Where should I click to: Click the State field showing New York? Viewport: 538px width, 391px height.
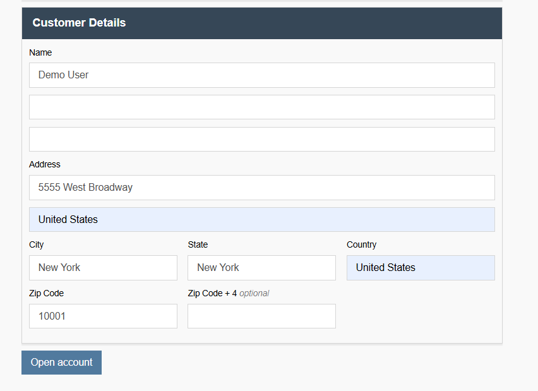coord(261,268)
